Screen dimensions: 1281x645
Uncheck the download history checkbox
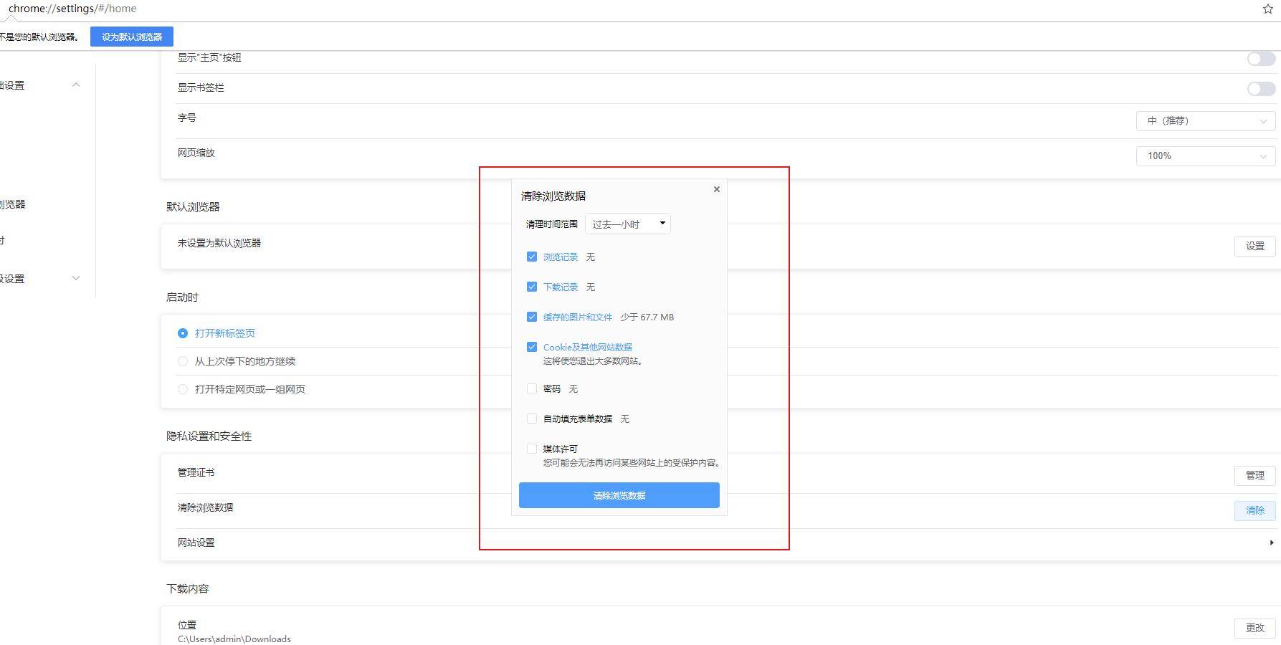coord(532,287)
